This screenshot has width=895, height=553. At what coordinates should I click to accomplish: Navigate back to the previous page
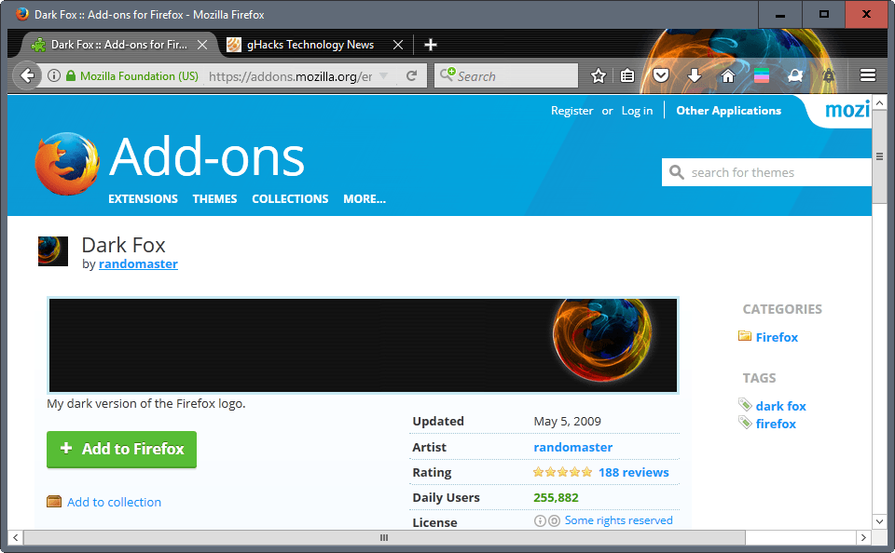coord(27,75)
